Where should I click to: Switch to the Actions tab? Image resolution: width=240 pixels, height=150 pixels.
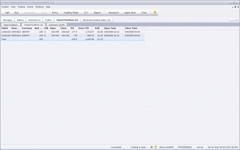(x=20, y=20)
